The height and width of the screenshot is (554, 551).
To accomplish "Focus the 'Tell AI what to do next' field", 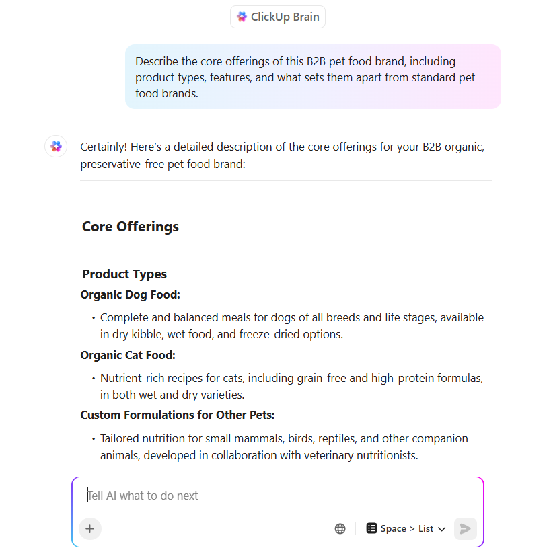I will (x=278, y=496).
